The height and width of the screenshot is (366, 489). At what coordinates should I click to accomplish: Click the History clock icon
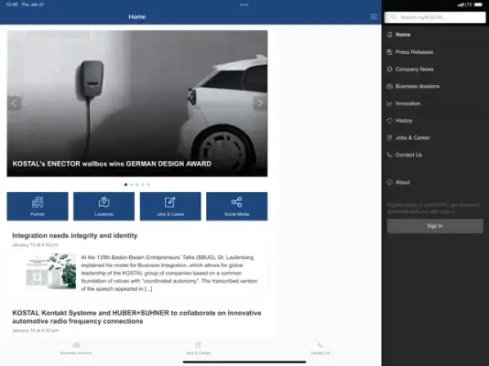[389, 121]
